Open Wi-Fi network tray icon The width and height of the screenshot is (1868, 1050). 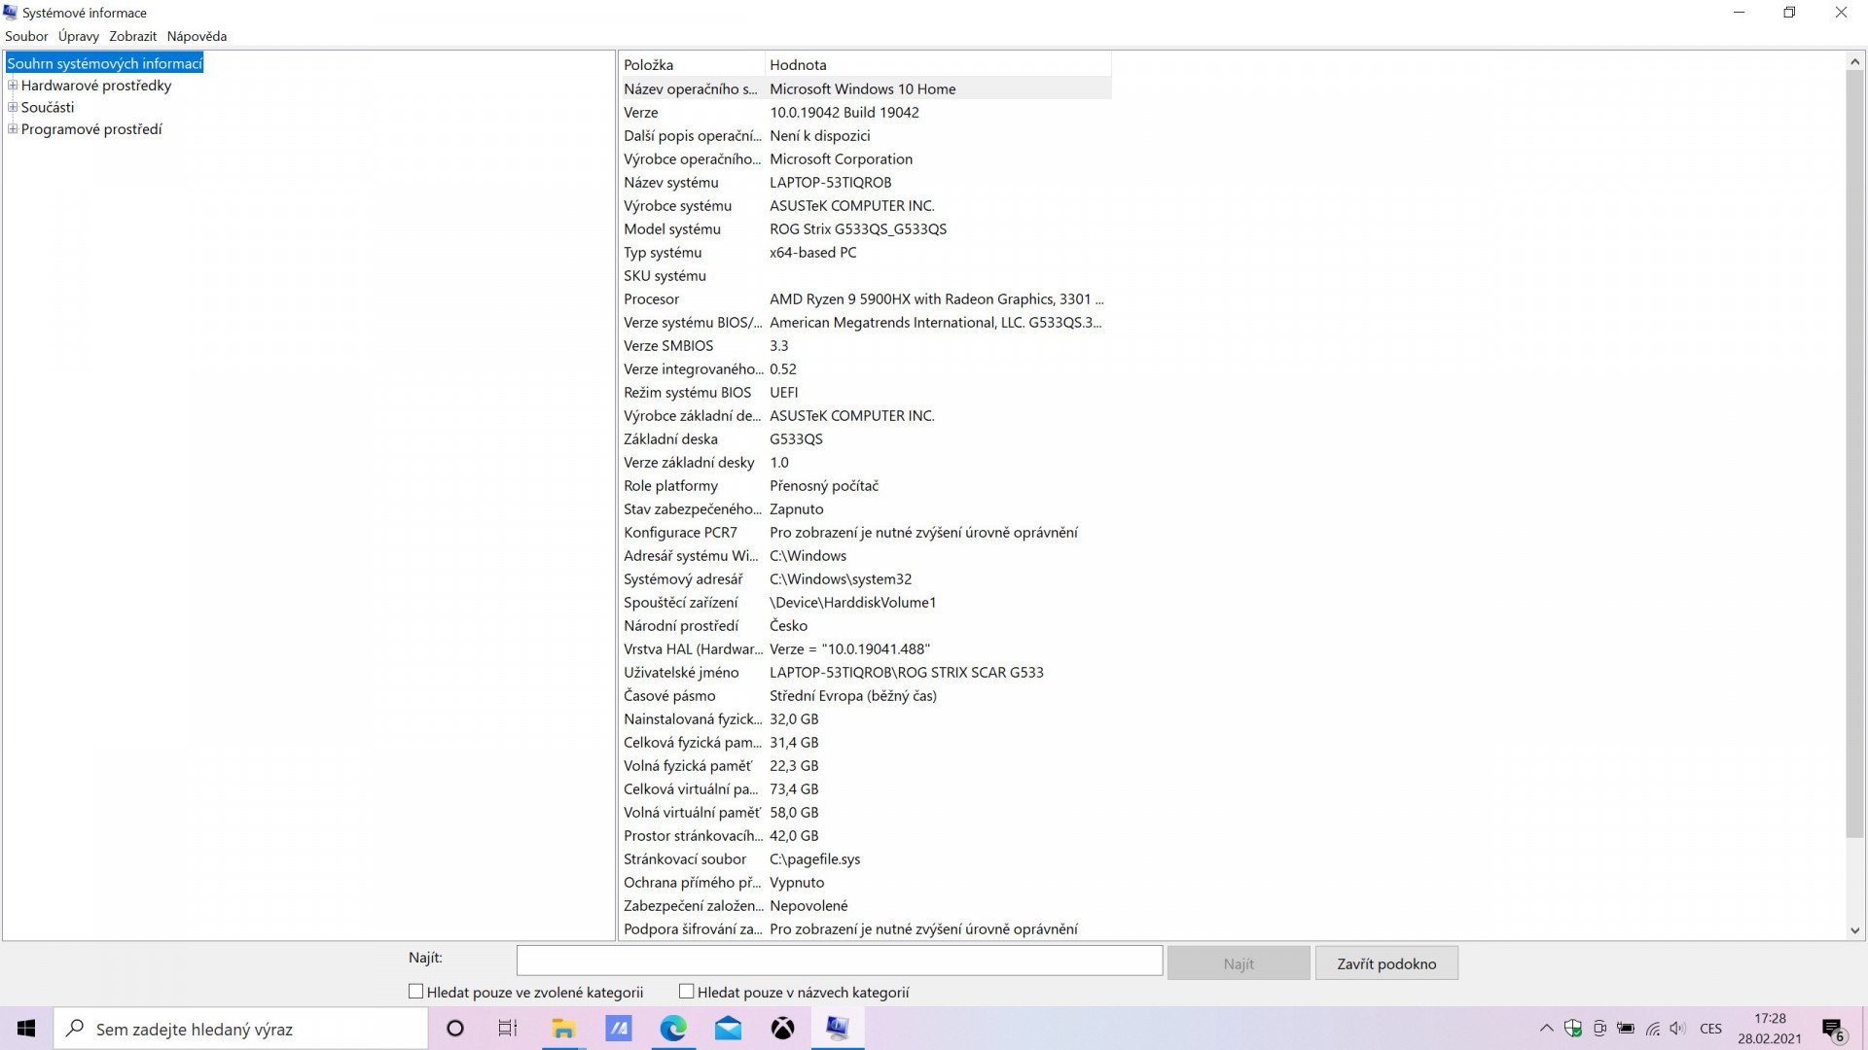[1652, 1029]
